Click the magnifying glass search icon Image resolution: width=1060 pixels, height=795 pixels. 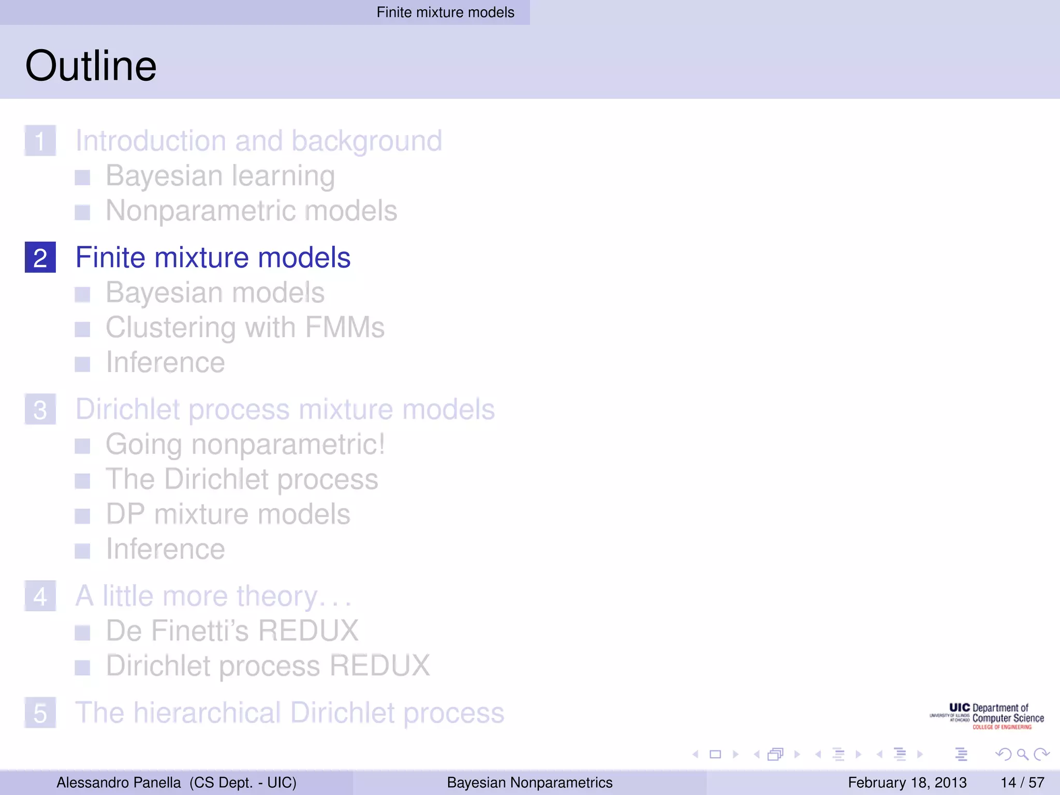pos(1022,755)
